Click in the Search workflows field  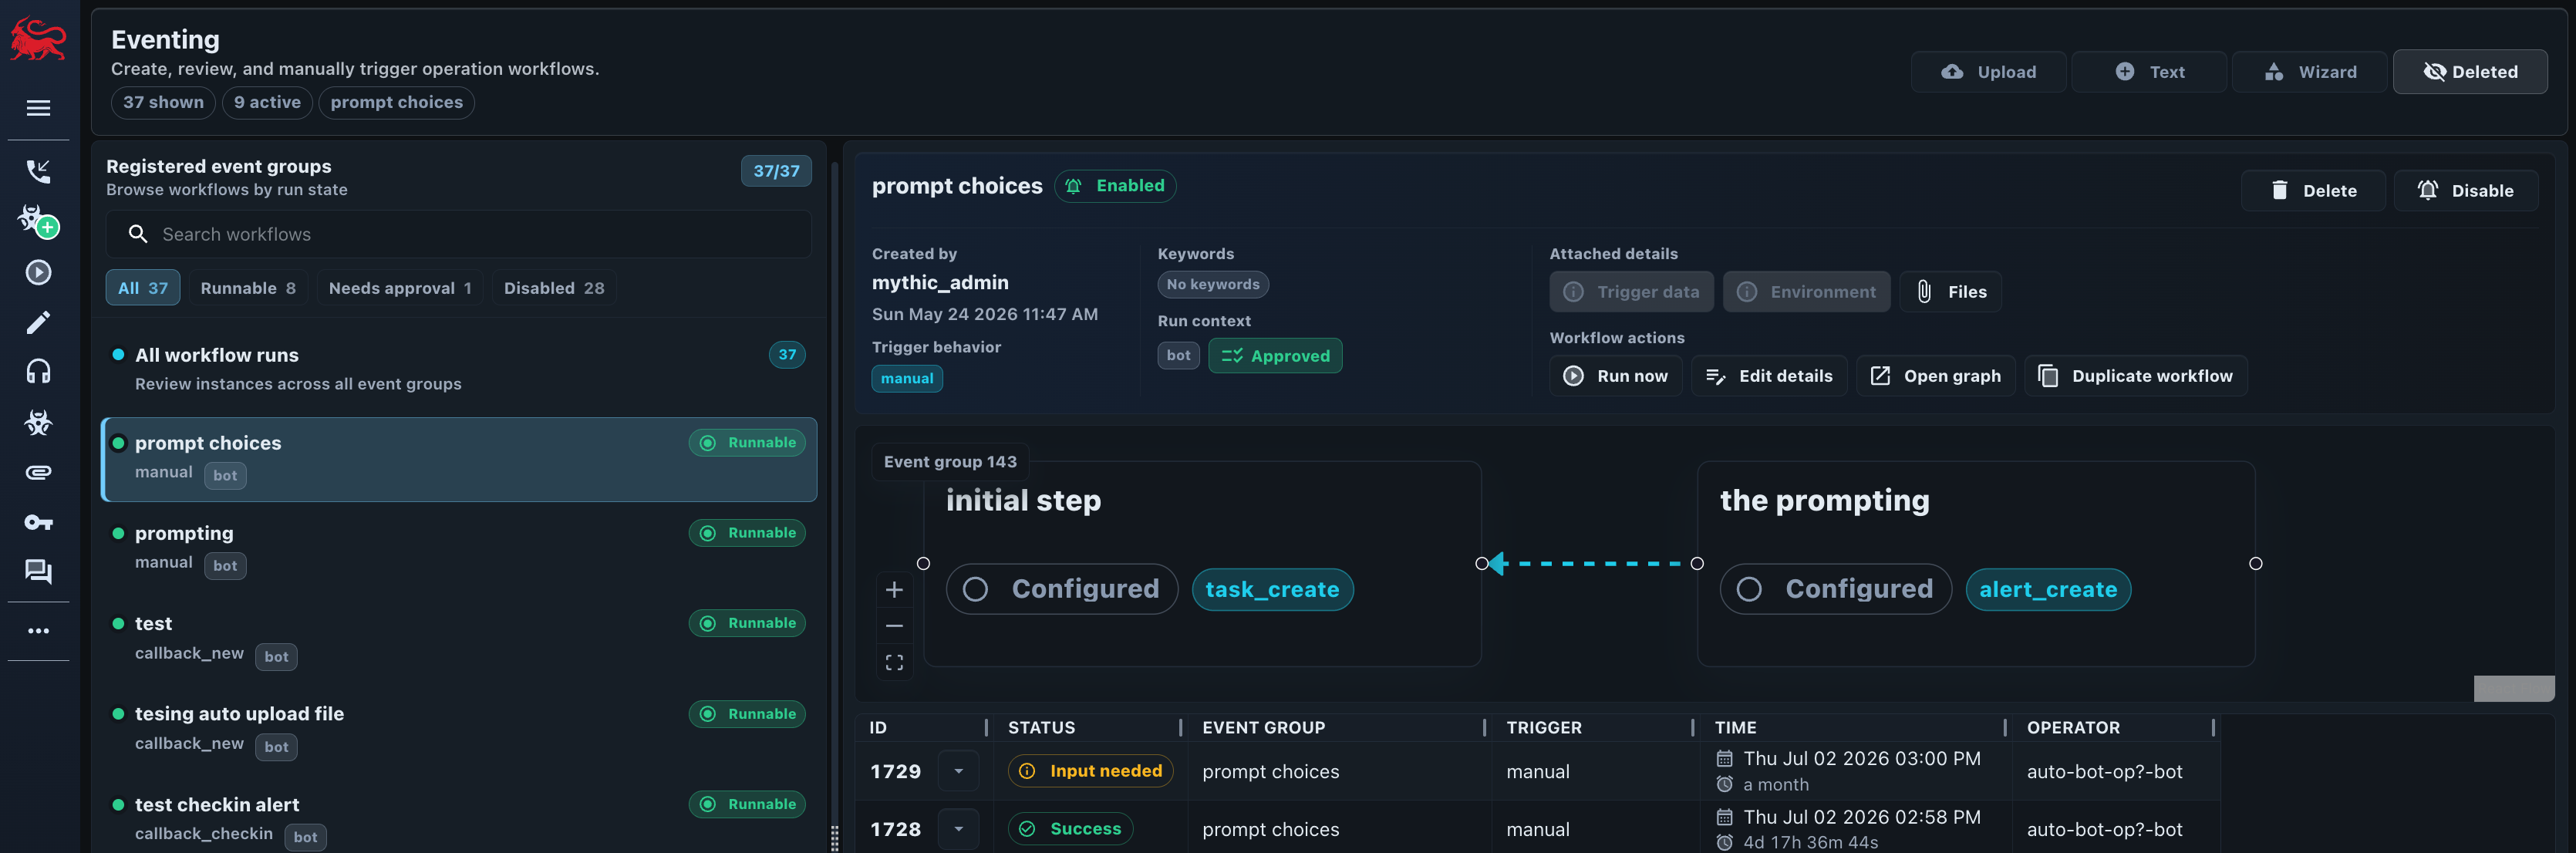459,234
